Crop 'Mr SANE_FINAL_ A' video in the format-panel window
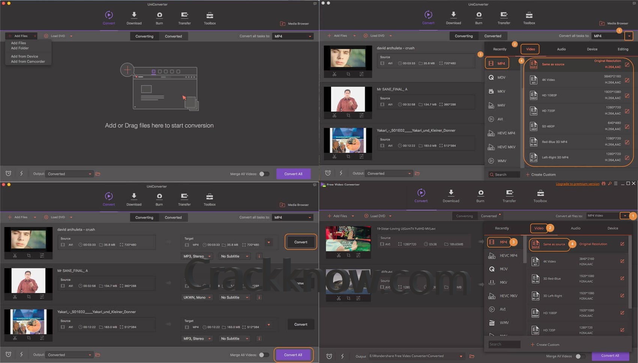The height and width of the screenshot is (363, 638). pyautogui.click(x=348, y=115)
